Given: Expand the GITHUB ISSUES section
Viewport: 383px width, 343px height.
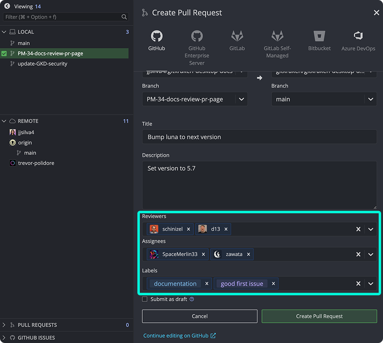Looking at the screenshot, I should click(4, 337).
